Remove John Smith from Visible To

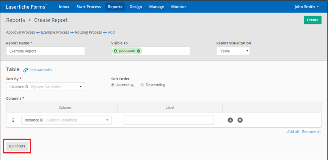139,51
